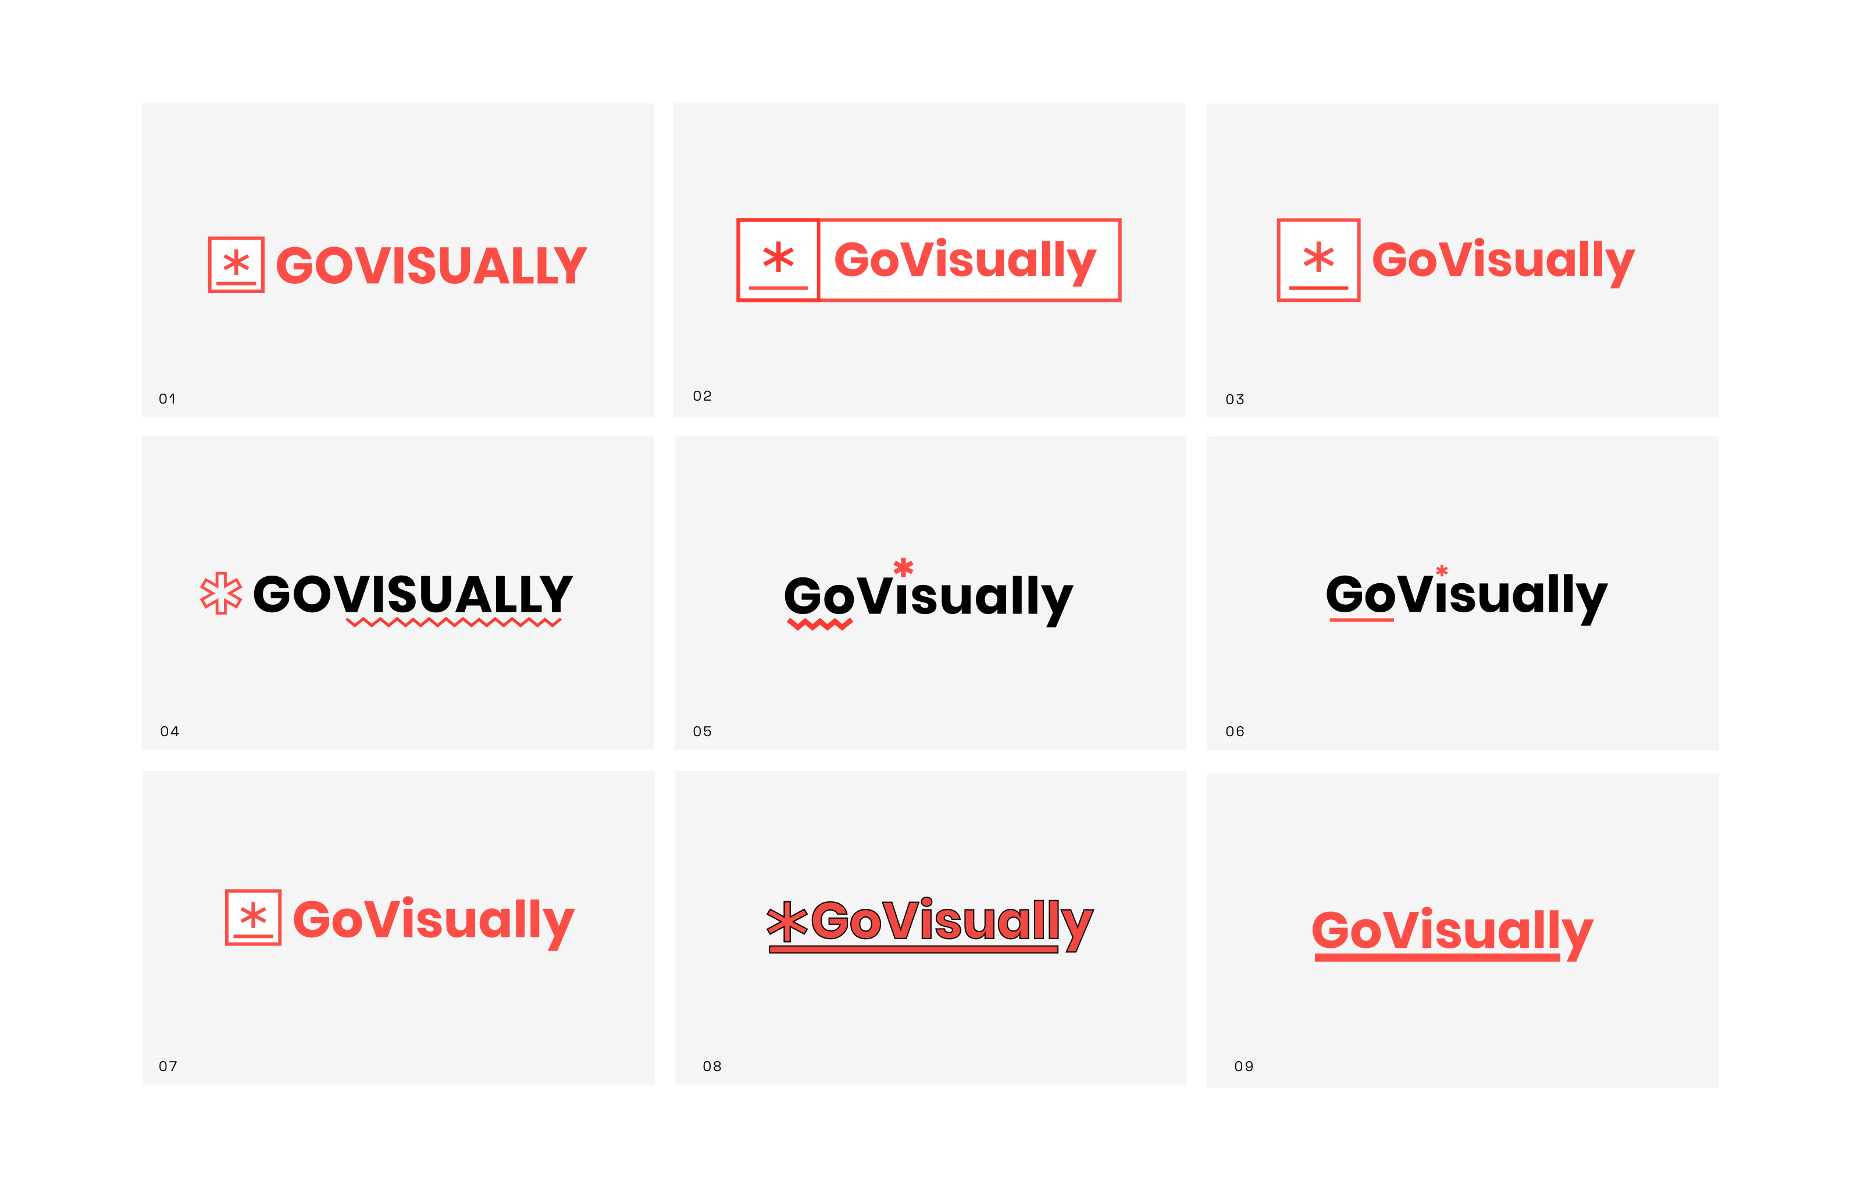Click the red asterisk above logo 05

point(903,568)
